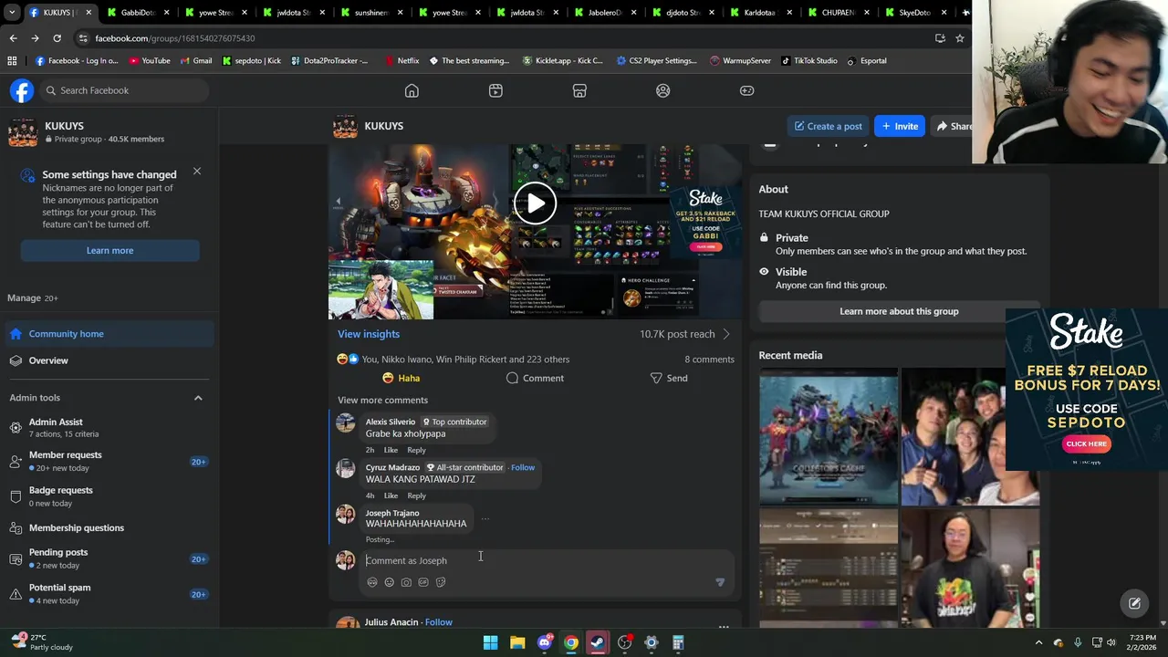Screen dimensions: 1168x657
Task: Open Admin Assist
Action: [x=109, y=427]
